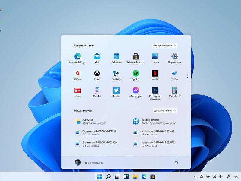Image resolution: width=241 pixels, height=181 pixels.
Task: Open Microsoft Store on the taskbar
Action: pos(153,176)
